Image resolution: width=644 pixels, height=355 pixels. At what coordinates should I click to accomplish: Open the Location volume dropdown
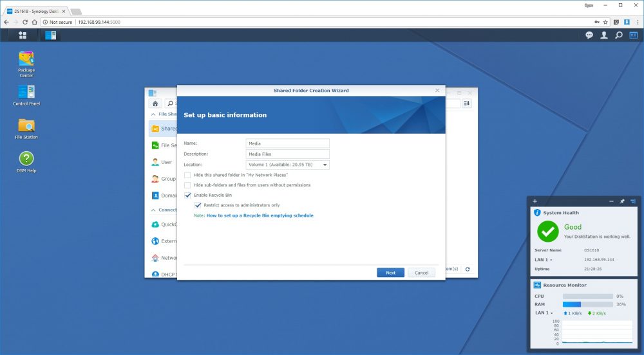pyautogui.click(x=287, y=165)
